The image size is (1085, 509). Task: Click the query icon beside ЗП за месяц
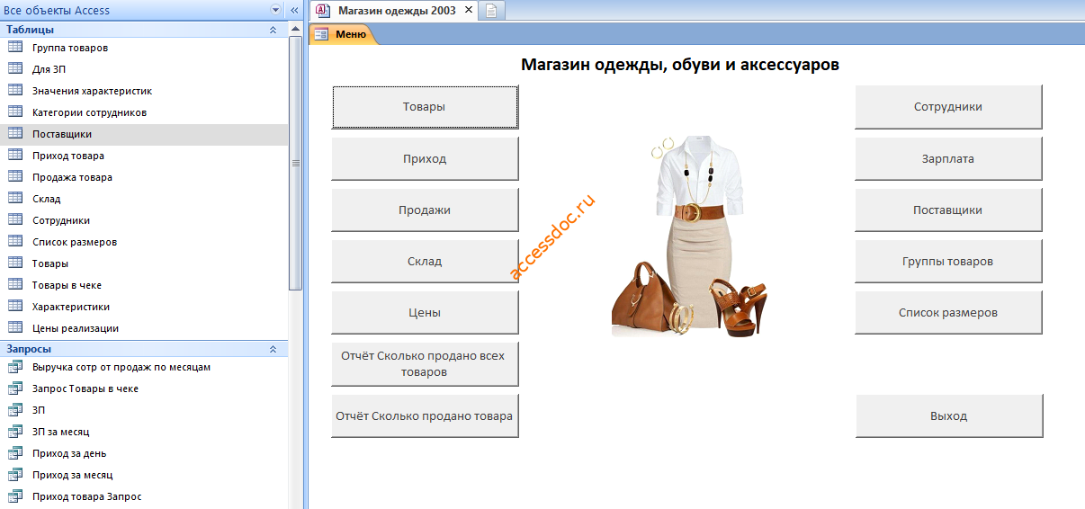click(x=15, y=431)
